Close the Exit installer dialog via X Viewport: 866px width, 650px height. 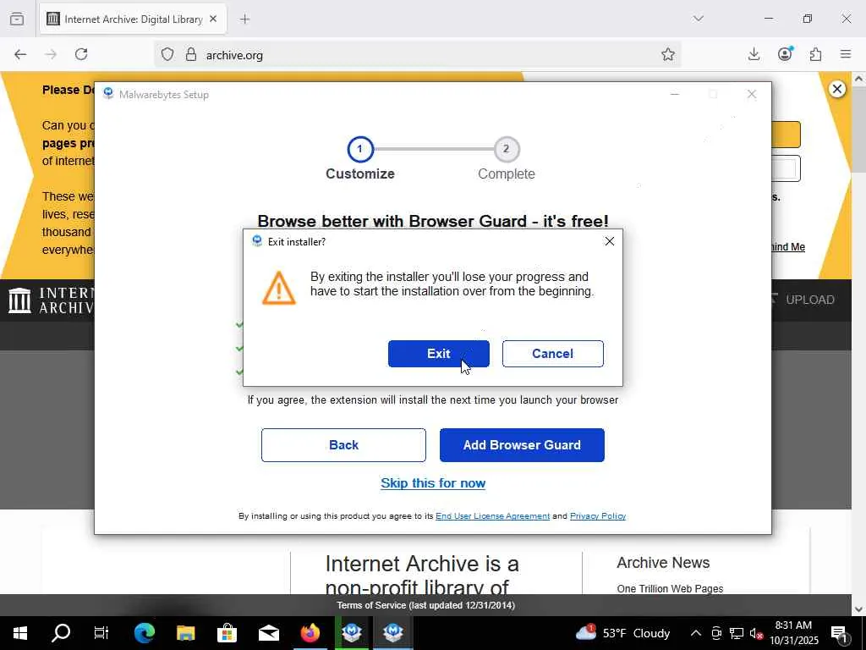pyautogui.click(x=609, y=241)
